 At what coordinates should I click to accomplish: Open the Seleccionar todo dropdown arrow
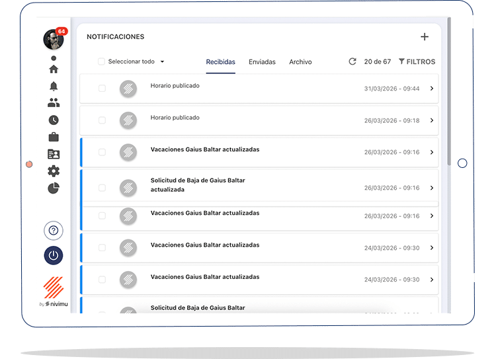(162, 61)
